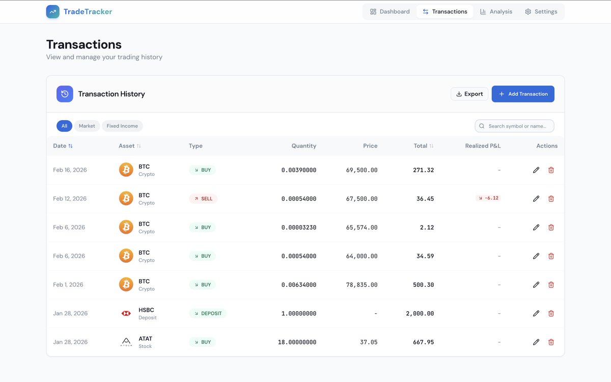Go to the Settings tab

pos(541,11)
